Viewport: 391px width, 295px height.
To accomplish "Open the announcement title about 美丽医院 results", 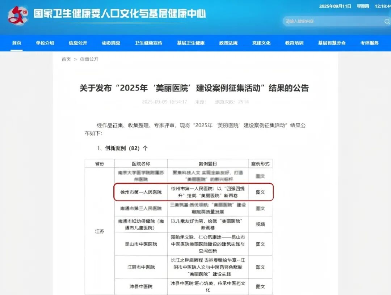I will [195, 88].
